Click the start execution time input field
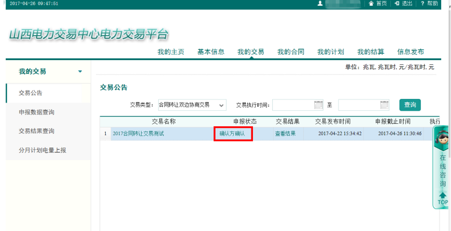This screenshot has height=231, width=451. pos(293,105)
